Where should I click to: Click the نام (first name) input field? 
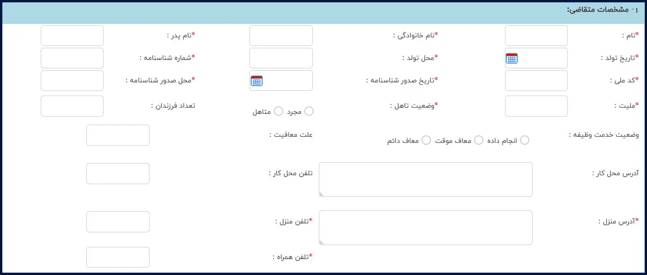(x=536, y=36)
